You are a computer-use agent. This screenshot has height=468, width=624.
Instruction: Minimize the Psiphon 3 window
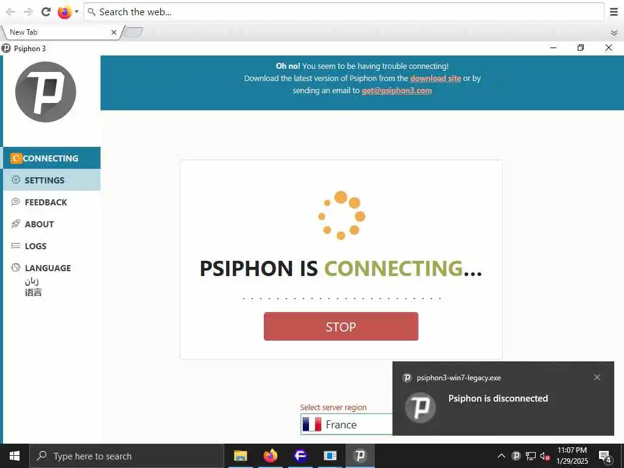(x=553, y=48)
